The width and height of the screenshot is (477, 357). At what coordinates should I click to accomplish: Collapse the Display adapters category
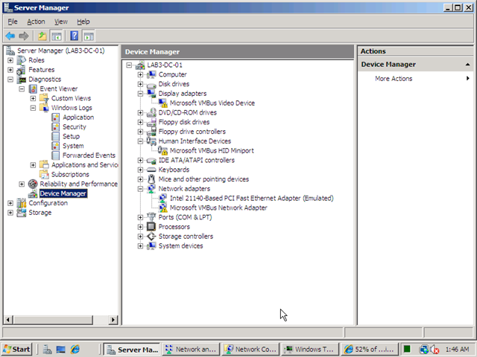pos(140,94)
